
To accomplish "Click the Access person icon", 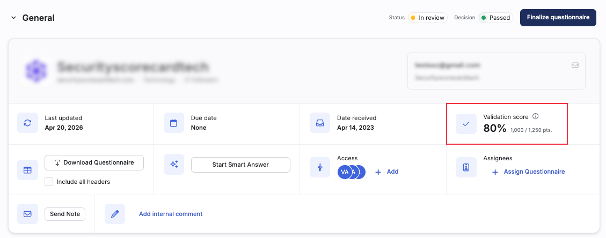I will (x=320, y=167).
